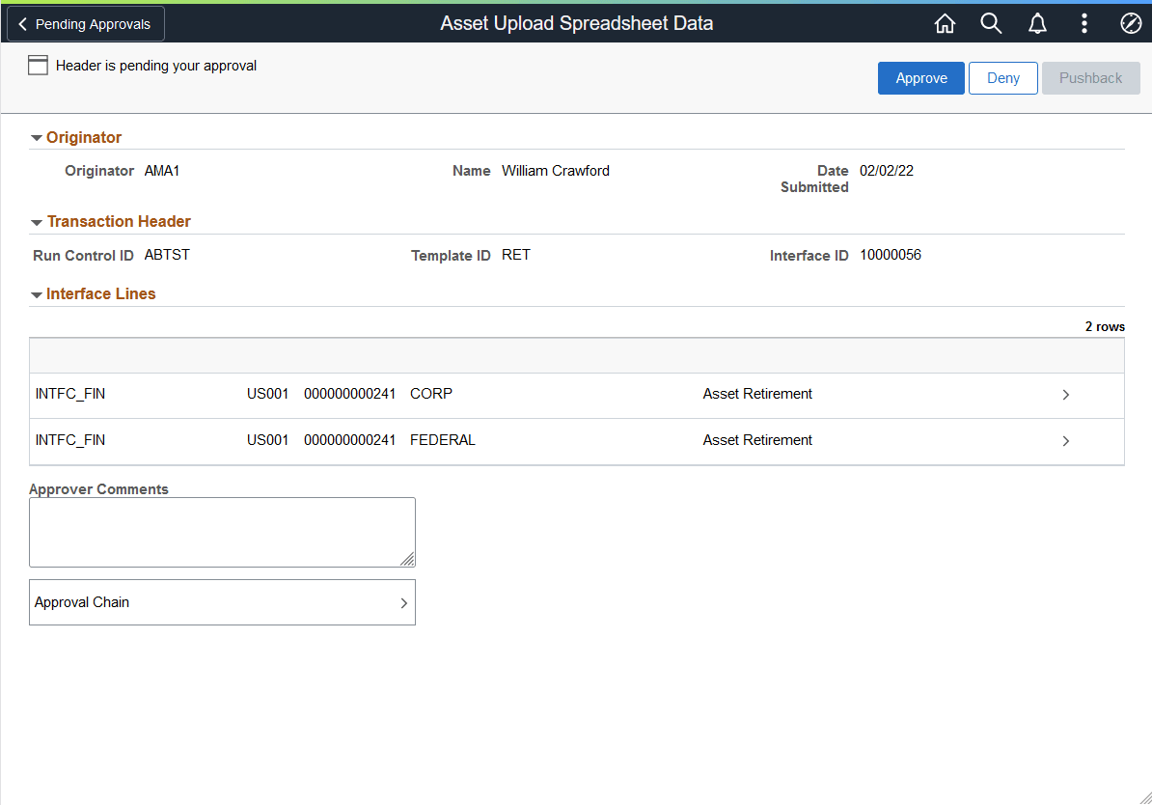
Task: Click the back arrow in Pending Approvals
Action: 22,23
